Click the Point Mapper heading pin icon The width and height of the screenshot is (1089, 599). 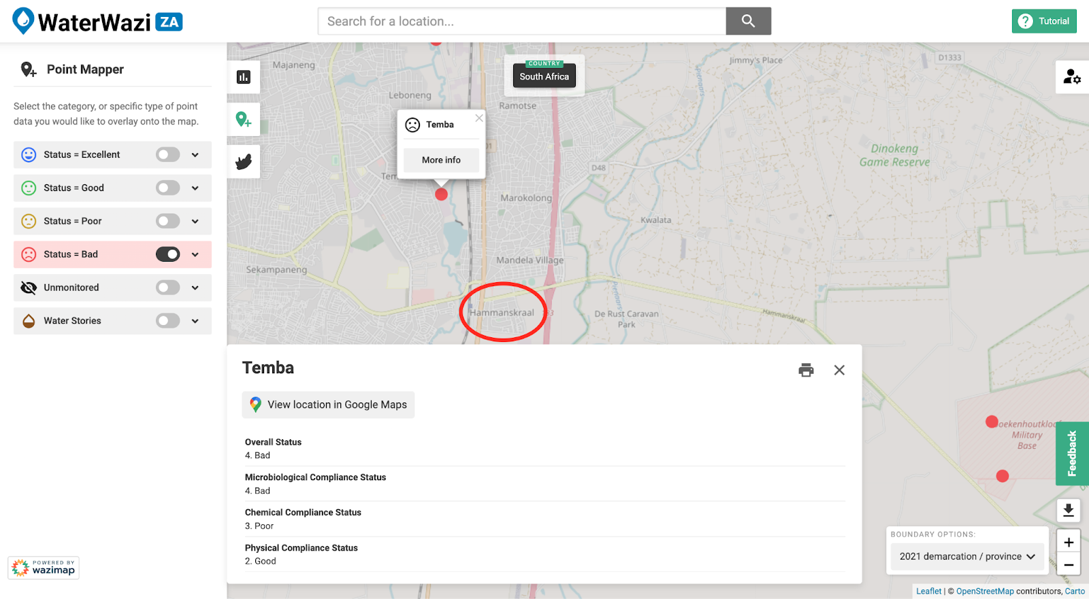coord(28,69)
